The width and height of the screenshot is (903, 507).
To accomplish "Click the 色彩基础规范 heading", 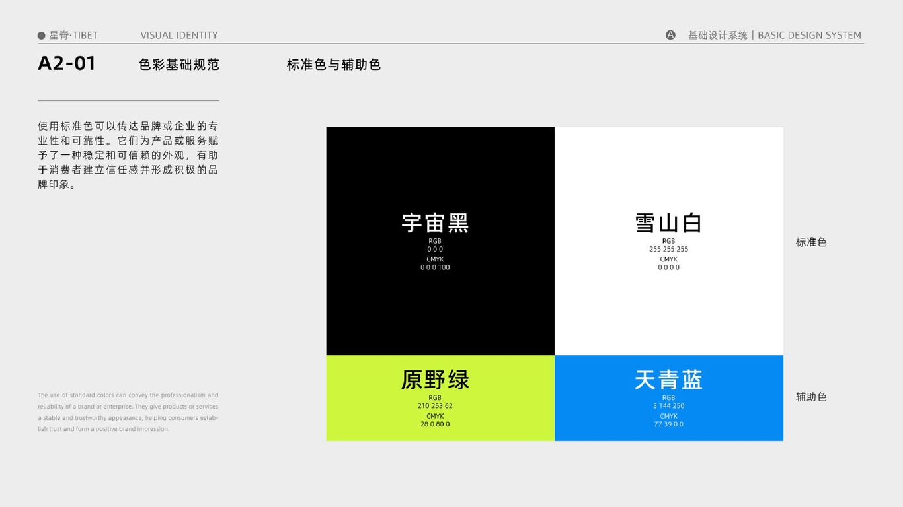I will pos(179,65).
